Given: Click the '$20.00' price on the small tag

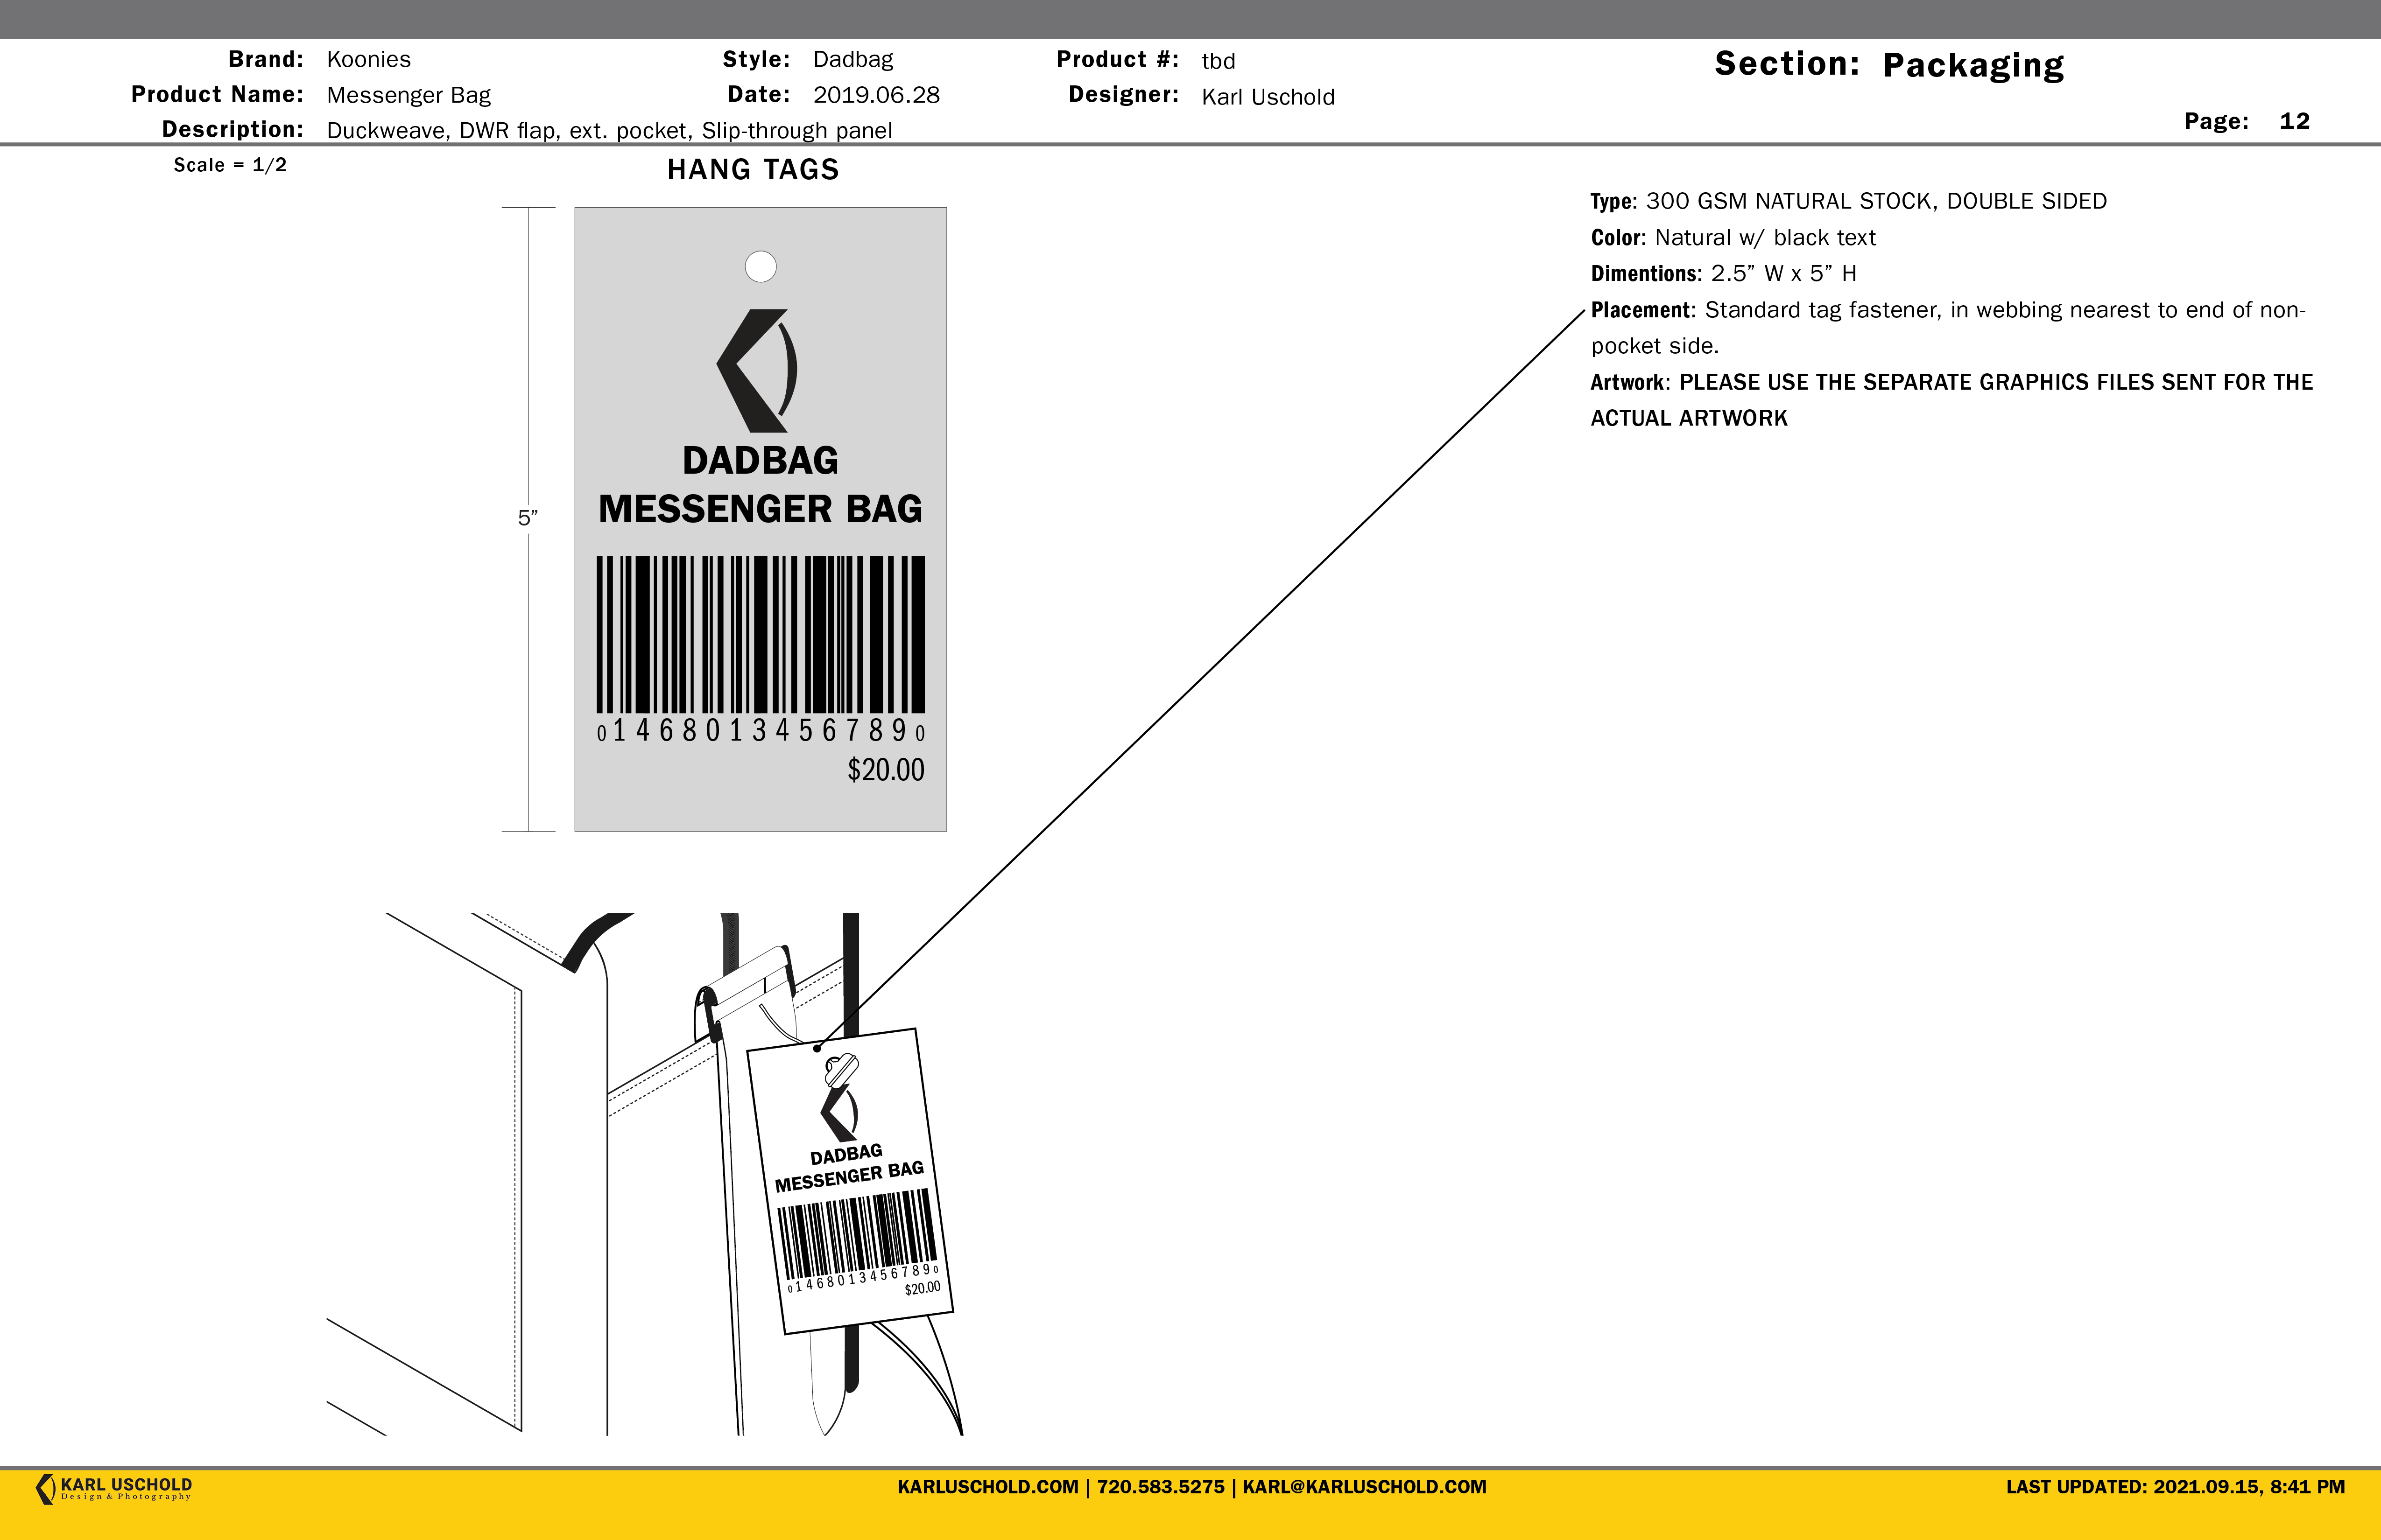Looking at the screenshot, I should point(923,1288).
